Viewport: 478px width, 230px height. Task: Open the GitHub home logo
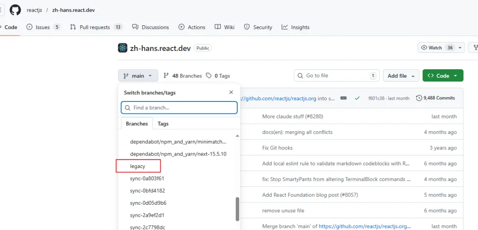click(x=15, y=10)
